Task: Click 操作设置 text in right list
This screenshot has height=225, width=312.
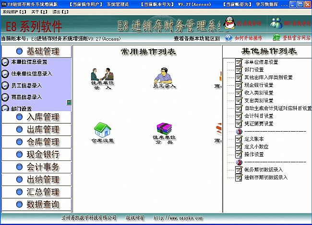Action: [x=254, y=154]
